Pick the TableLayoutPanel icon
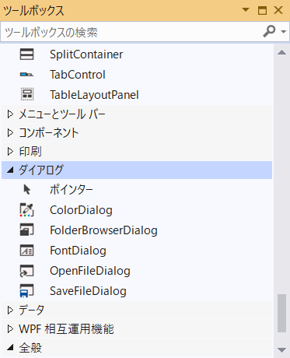 click(x=27, y=94)
